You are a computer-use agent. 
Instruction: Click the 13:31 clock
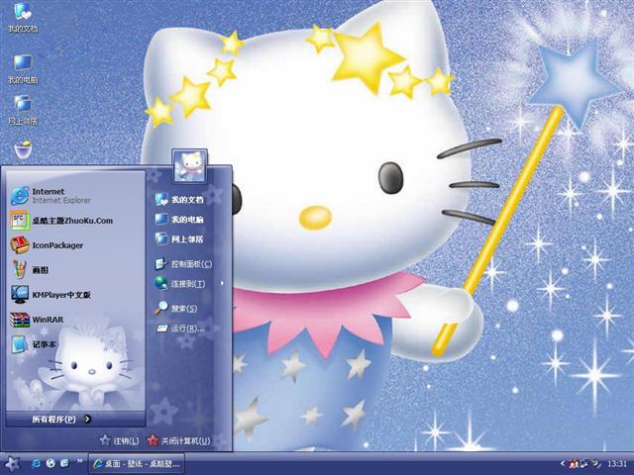617,464
